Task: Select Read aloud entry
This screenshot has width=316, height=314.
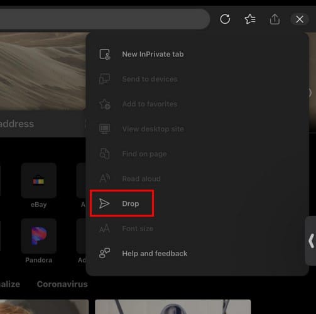Action: tap(141, 178)
